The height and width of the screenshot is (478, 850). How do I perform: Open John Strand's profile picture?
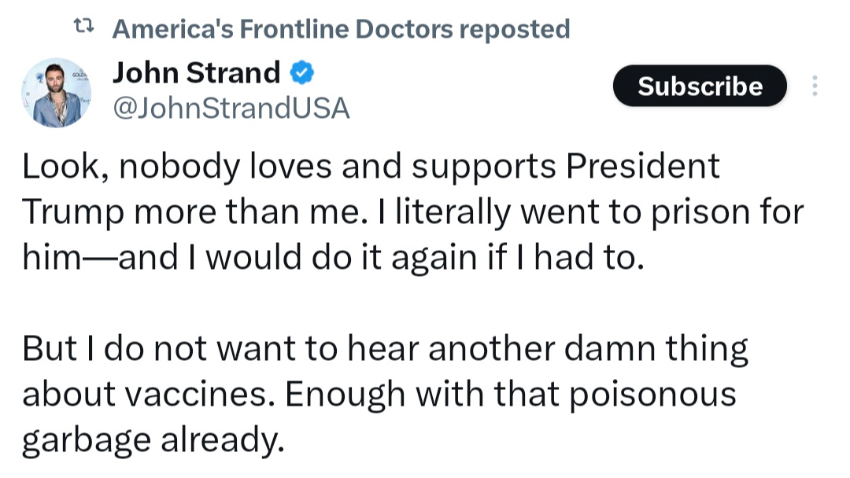pos(56,92)
